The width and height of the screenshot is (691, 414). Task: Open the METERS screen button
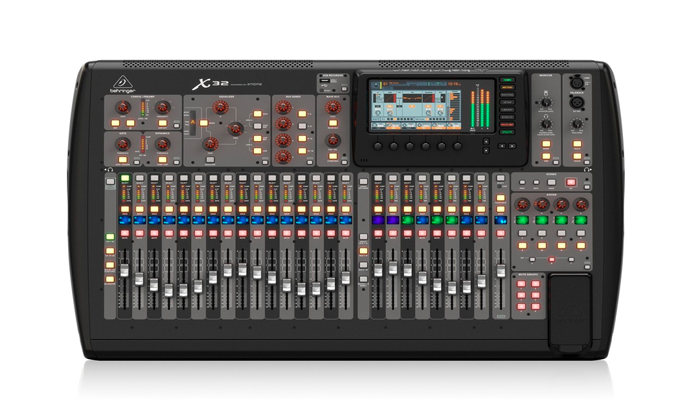coord(507,87)
